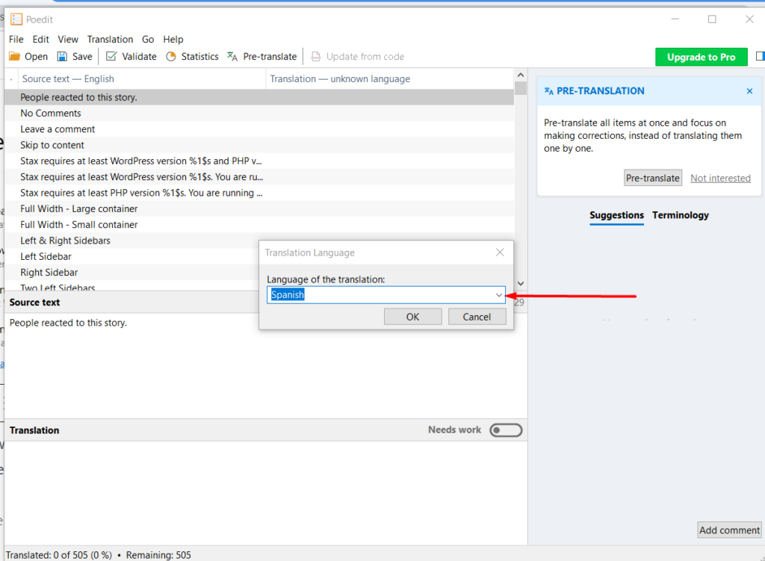Click 'Translated: 0 of 505' status text
This screenshot has height=561, width=765.
point(58,555)
